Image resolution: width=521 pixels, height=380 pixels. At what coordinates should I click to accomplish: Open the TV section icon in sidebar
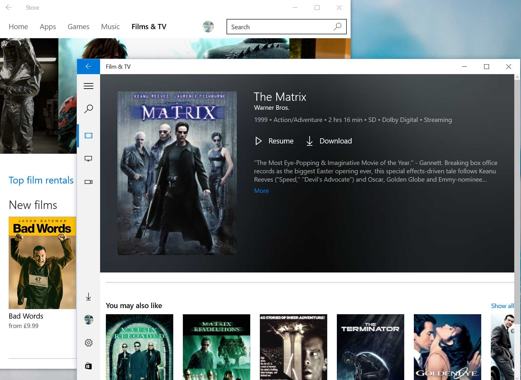[x=89, y=159]
